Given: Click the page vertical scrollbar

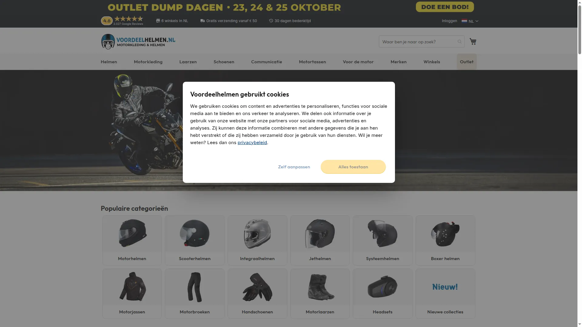Looking at the screenshot, I should (580, 163).
